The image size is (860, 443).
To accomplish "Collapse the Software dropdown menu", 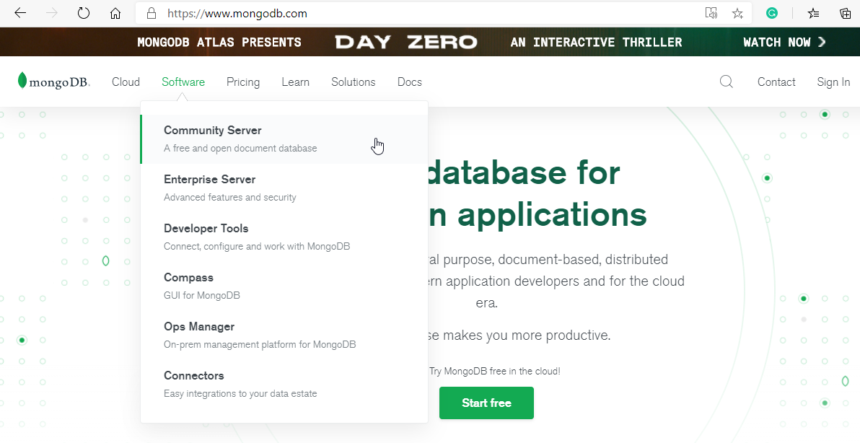I will (183, 82).
